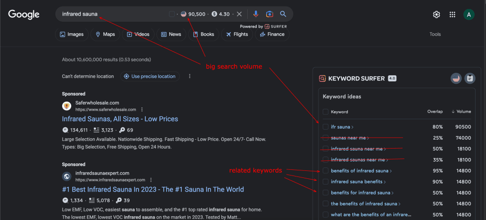Open more options for Saferwholesale.com ad
Screen dimensions: 486x220
[x=142, y=109]
